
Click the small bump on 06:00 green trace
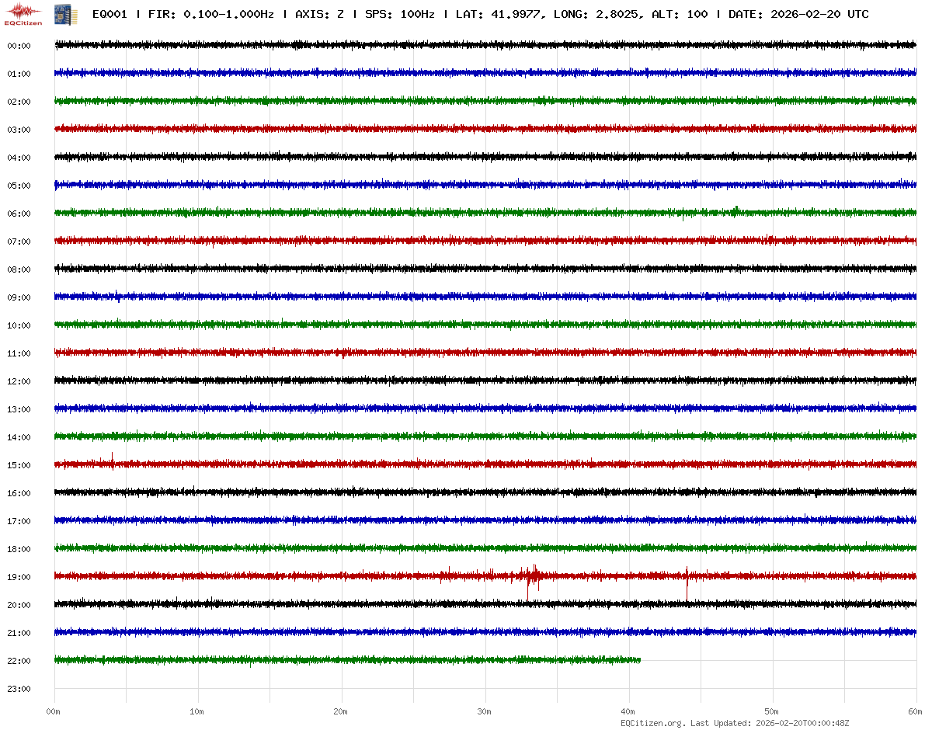click(736, 210)
